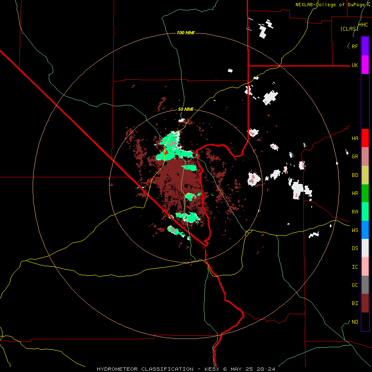Click the 50 NMI range ring label
Screen dimensions: 372x372
tap(186, 109)
